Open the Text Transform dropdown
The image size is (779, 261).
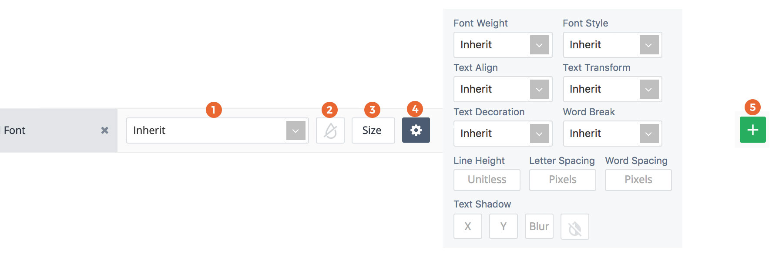coord(613,89)
